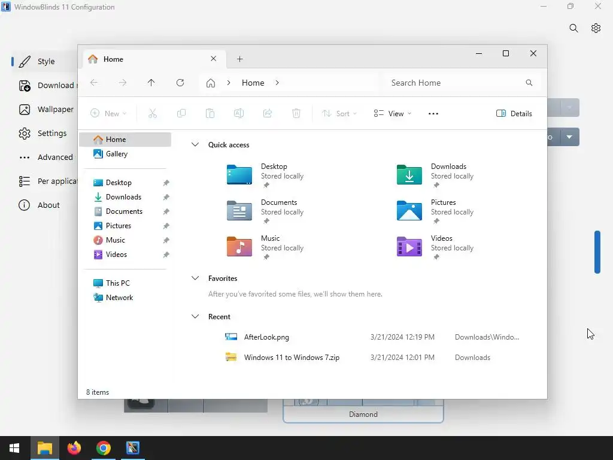This screenshot has width=613, height=460.
Task: Select the Home tab in File Explorer
Action: 154,59
